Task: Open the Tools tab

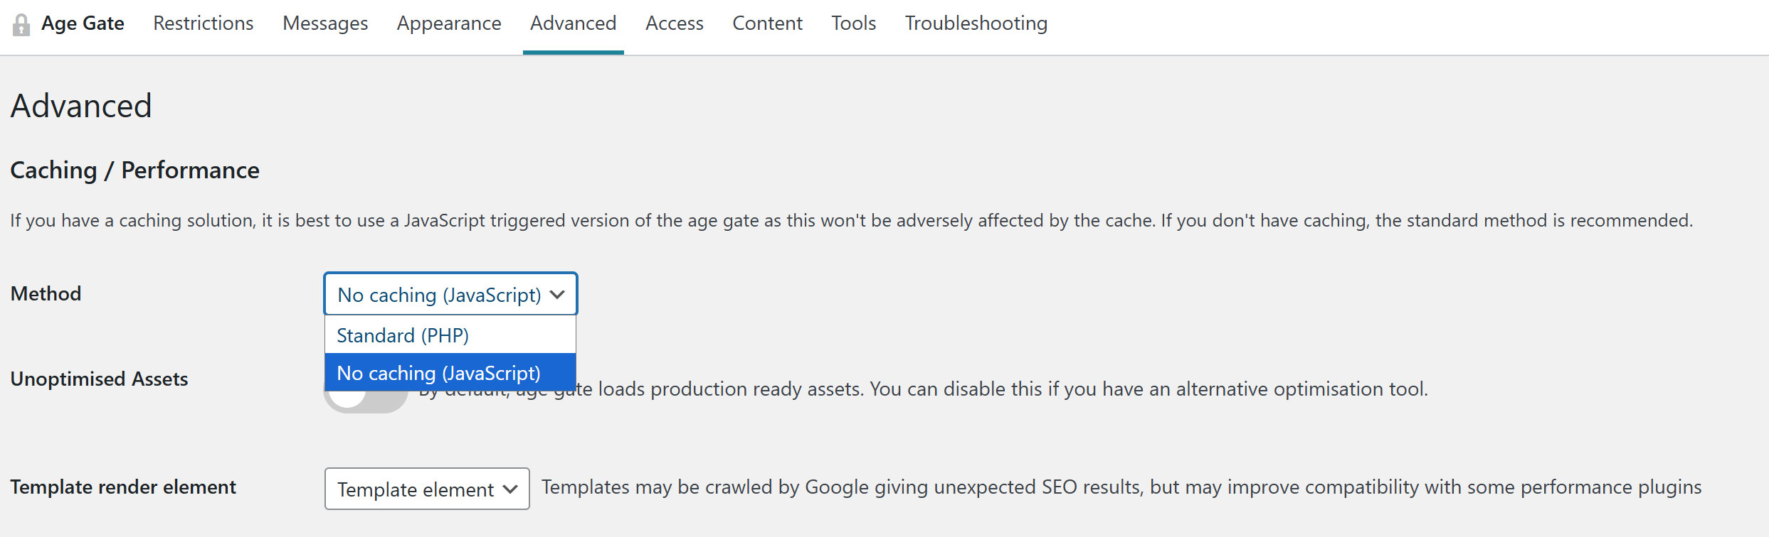Action: point(854,23)
